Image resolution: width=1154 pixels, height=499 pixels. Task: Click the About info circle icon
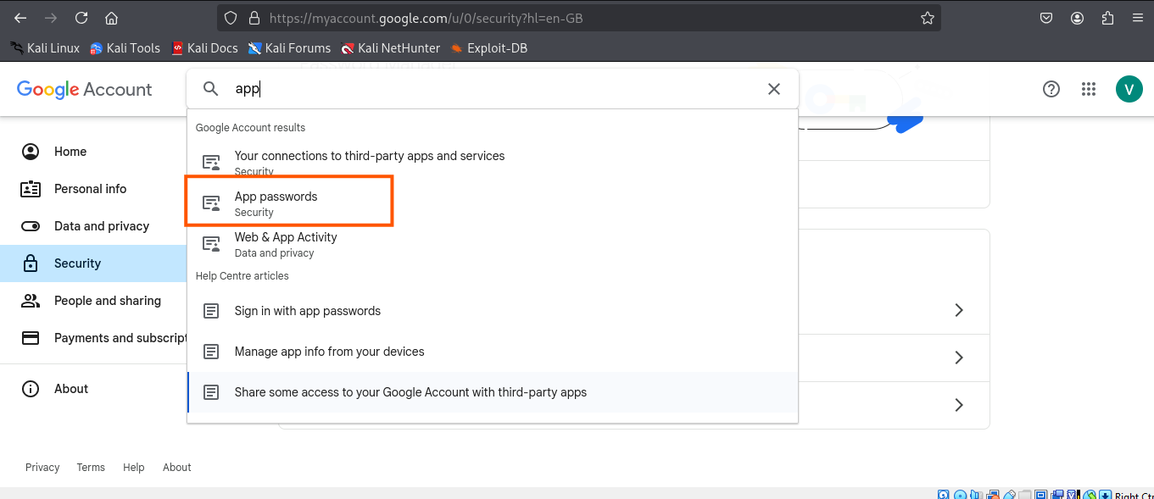(x=31, y=389)
